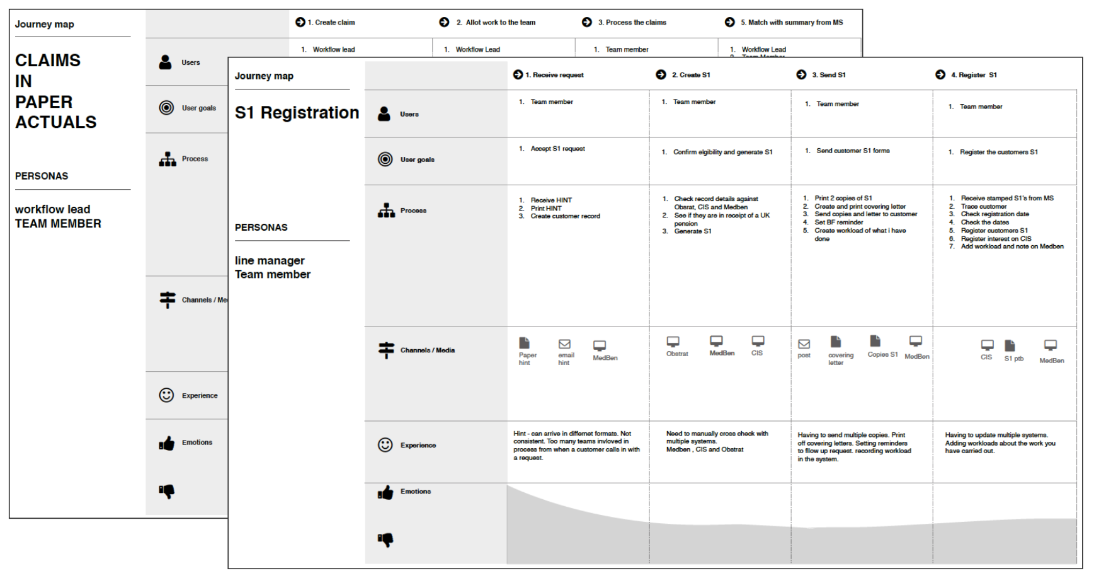The image size is (1094, 578).
Task: Click the thumbs-down icon in Claims map
Action: (167, 491)
